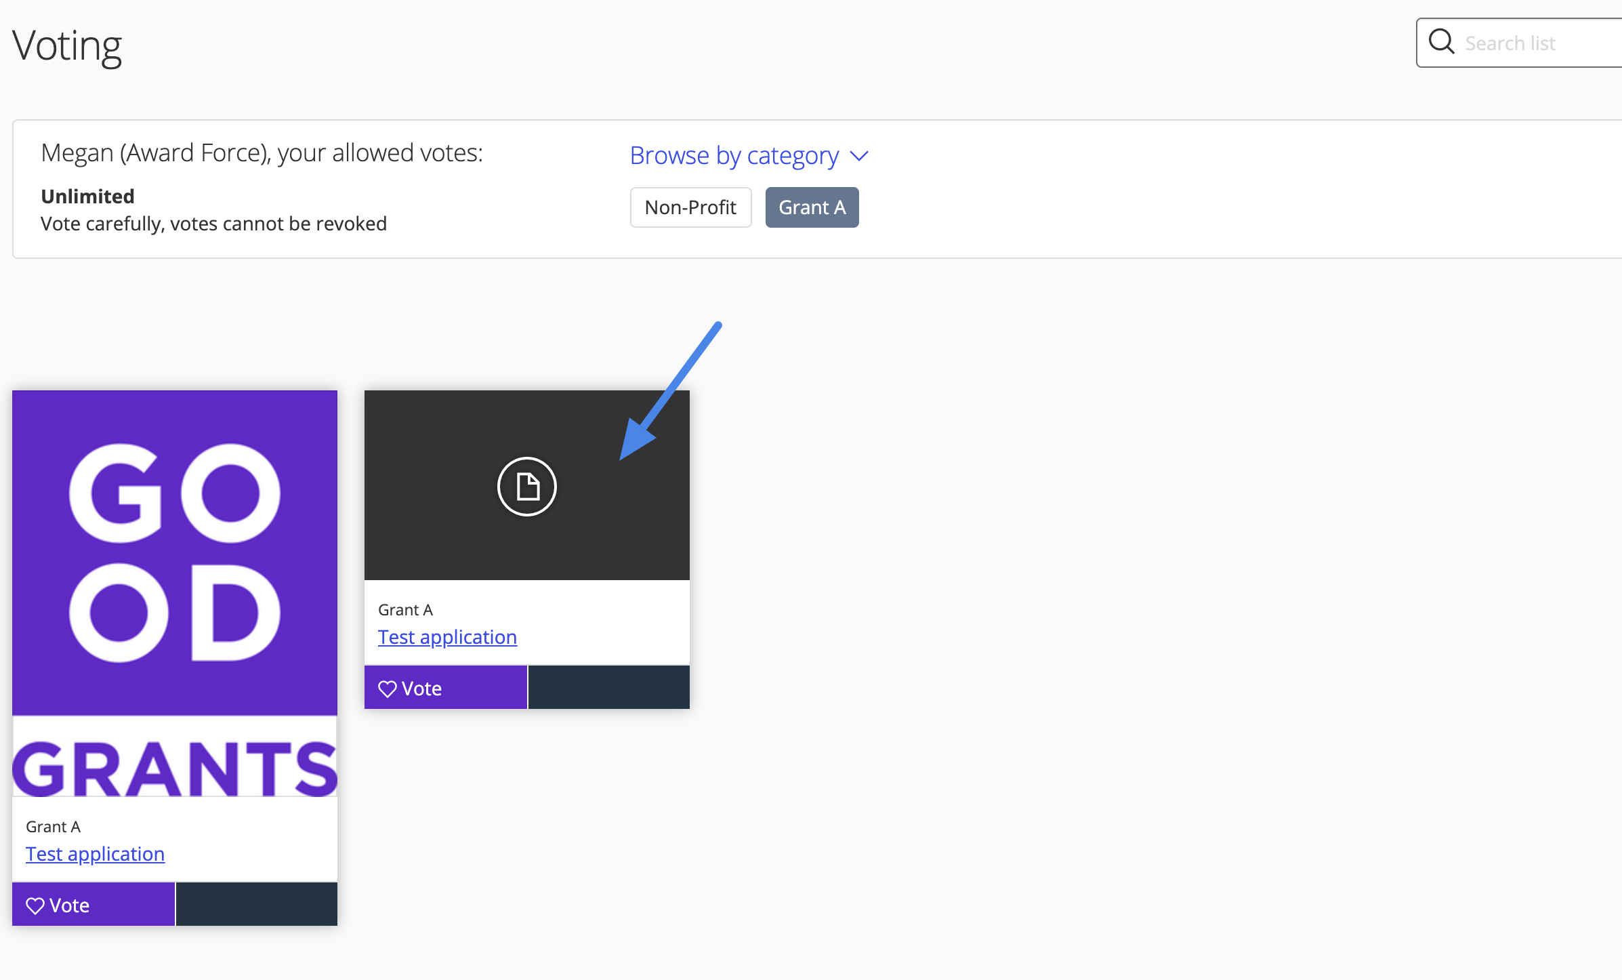Click the search magnifier icon

pyautogui.click(x=1441, y=41)
